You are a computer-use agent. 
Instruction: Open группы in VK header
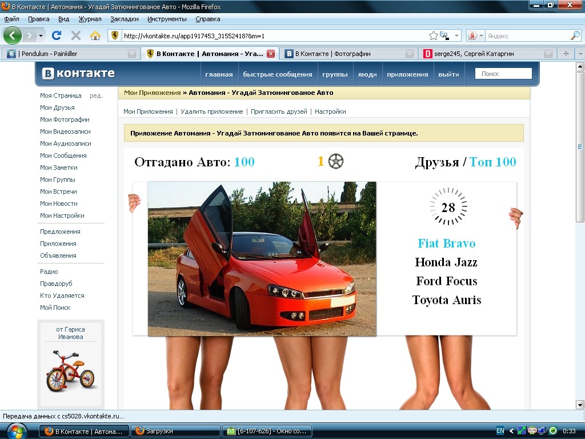click(x=335, y=74)
